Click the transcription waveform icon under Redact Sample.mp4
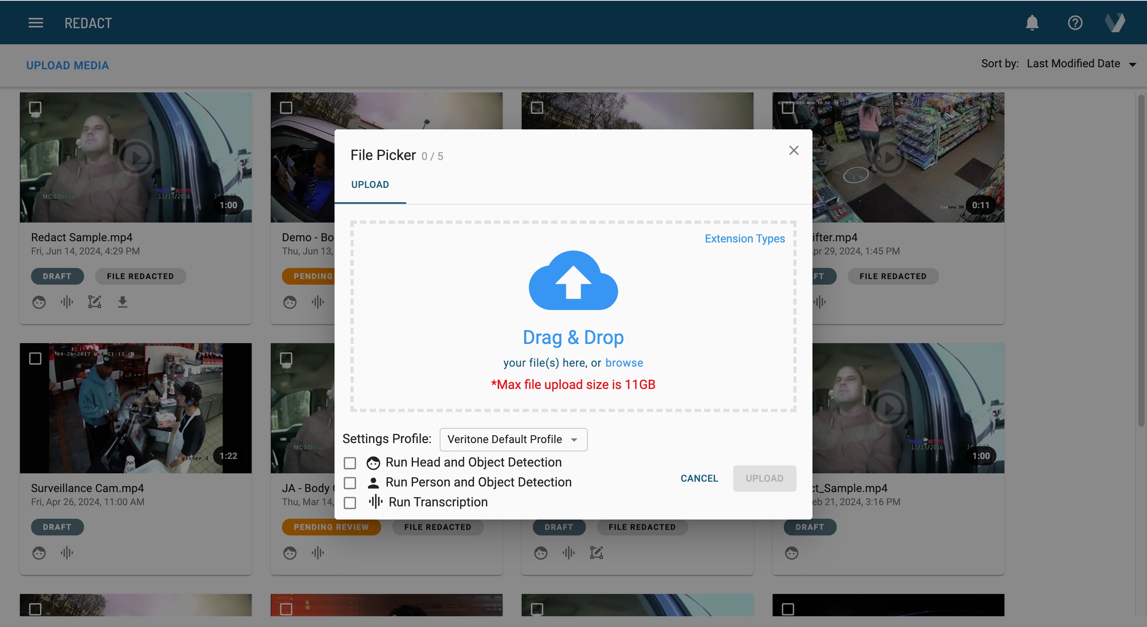Viewport: 1147px width, 627px height. 67,302
